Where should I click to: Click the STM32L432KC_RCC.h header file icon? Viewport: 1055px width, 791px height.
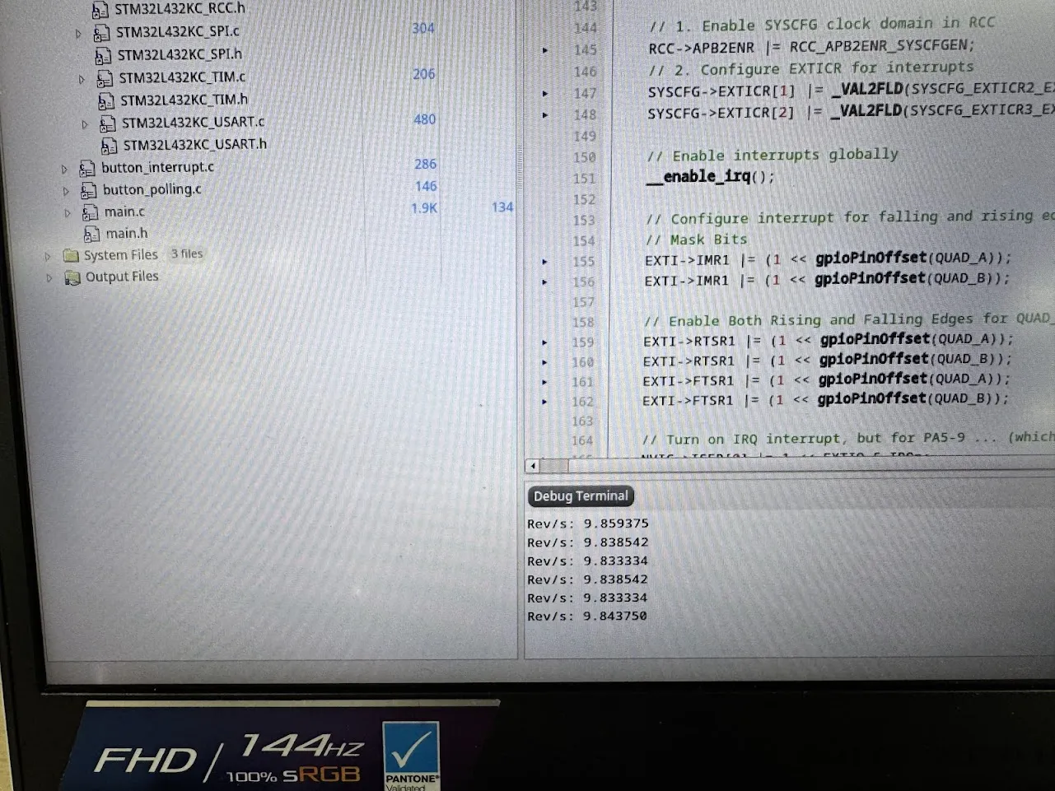pyautogui.click(x=100, y=10)
